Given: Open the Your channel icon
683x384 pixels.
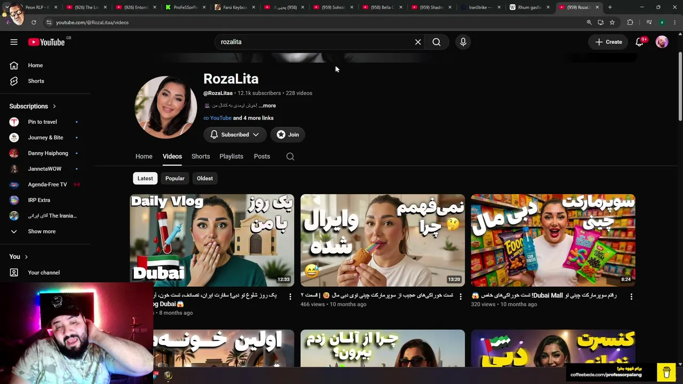Looking at the screenshot, I should pos(14,273).
